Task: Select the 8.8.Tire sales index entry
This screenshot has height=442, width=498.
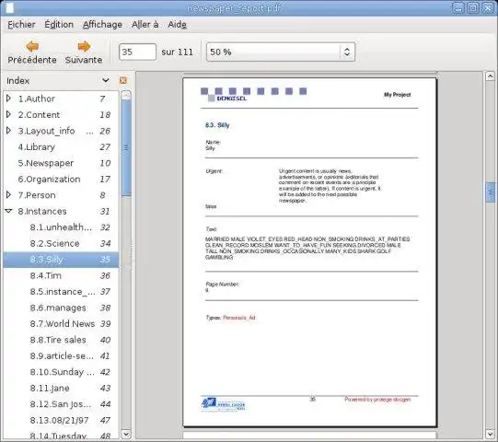Action: pyautogui.click(x=61, y=340)
